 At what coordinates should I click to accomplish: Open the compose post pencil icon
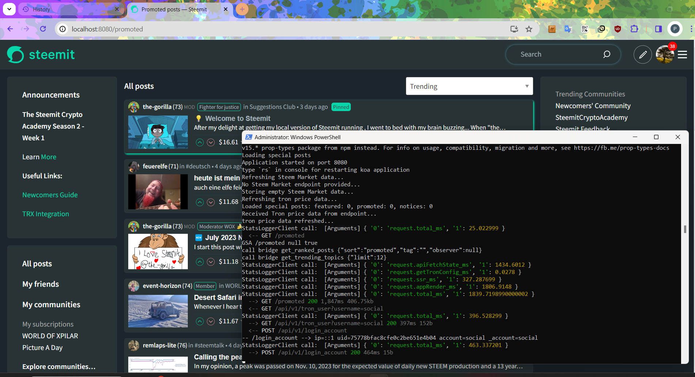click(x=643, y=55)
